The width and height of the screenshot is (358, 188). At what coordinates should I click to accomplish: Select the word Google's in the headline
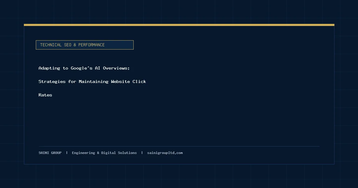[81, 68]
